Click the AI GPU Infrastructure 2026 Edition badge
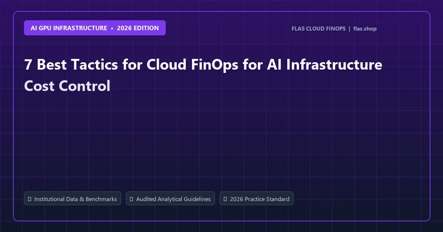Screen dimensions: 443x232 pyautogui.click(x=95, y=28)
